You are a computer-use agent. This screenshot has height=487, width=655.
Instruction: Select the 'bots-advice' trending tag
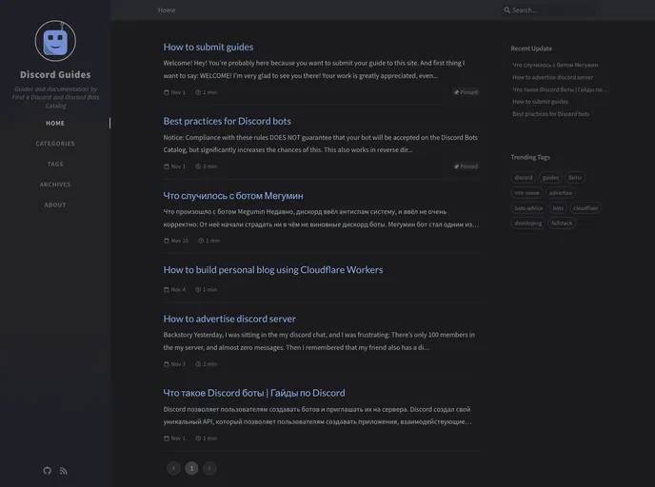(x=528, y=207)
